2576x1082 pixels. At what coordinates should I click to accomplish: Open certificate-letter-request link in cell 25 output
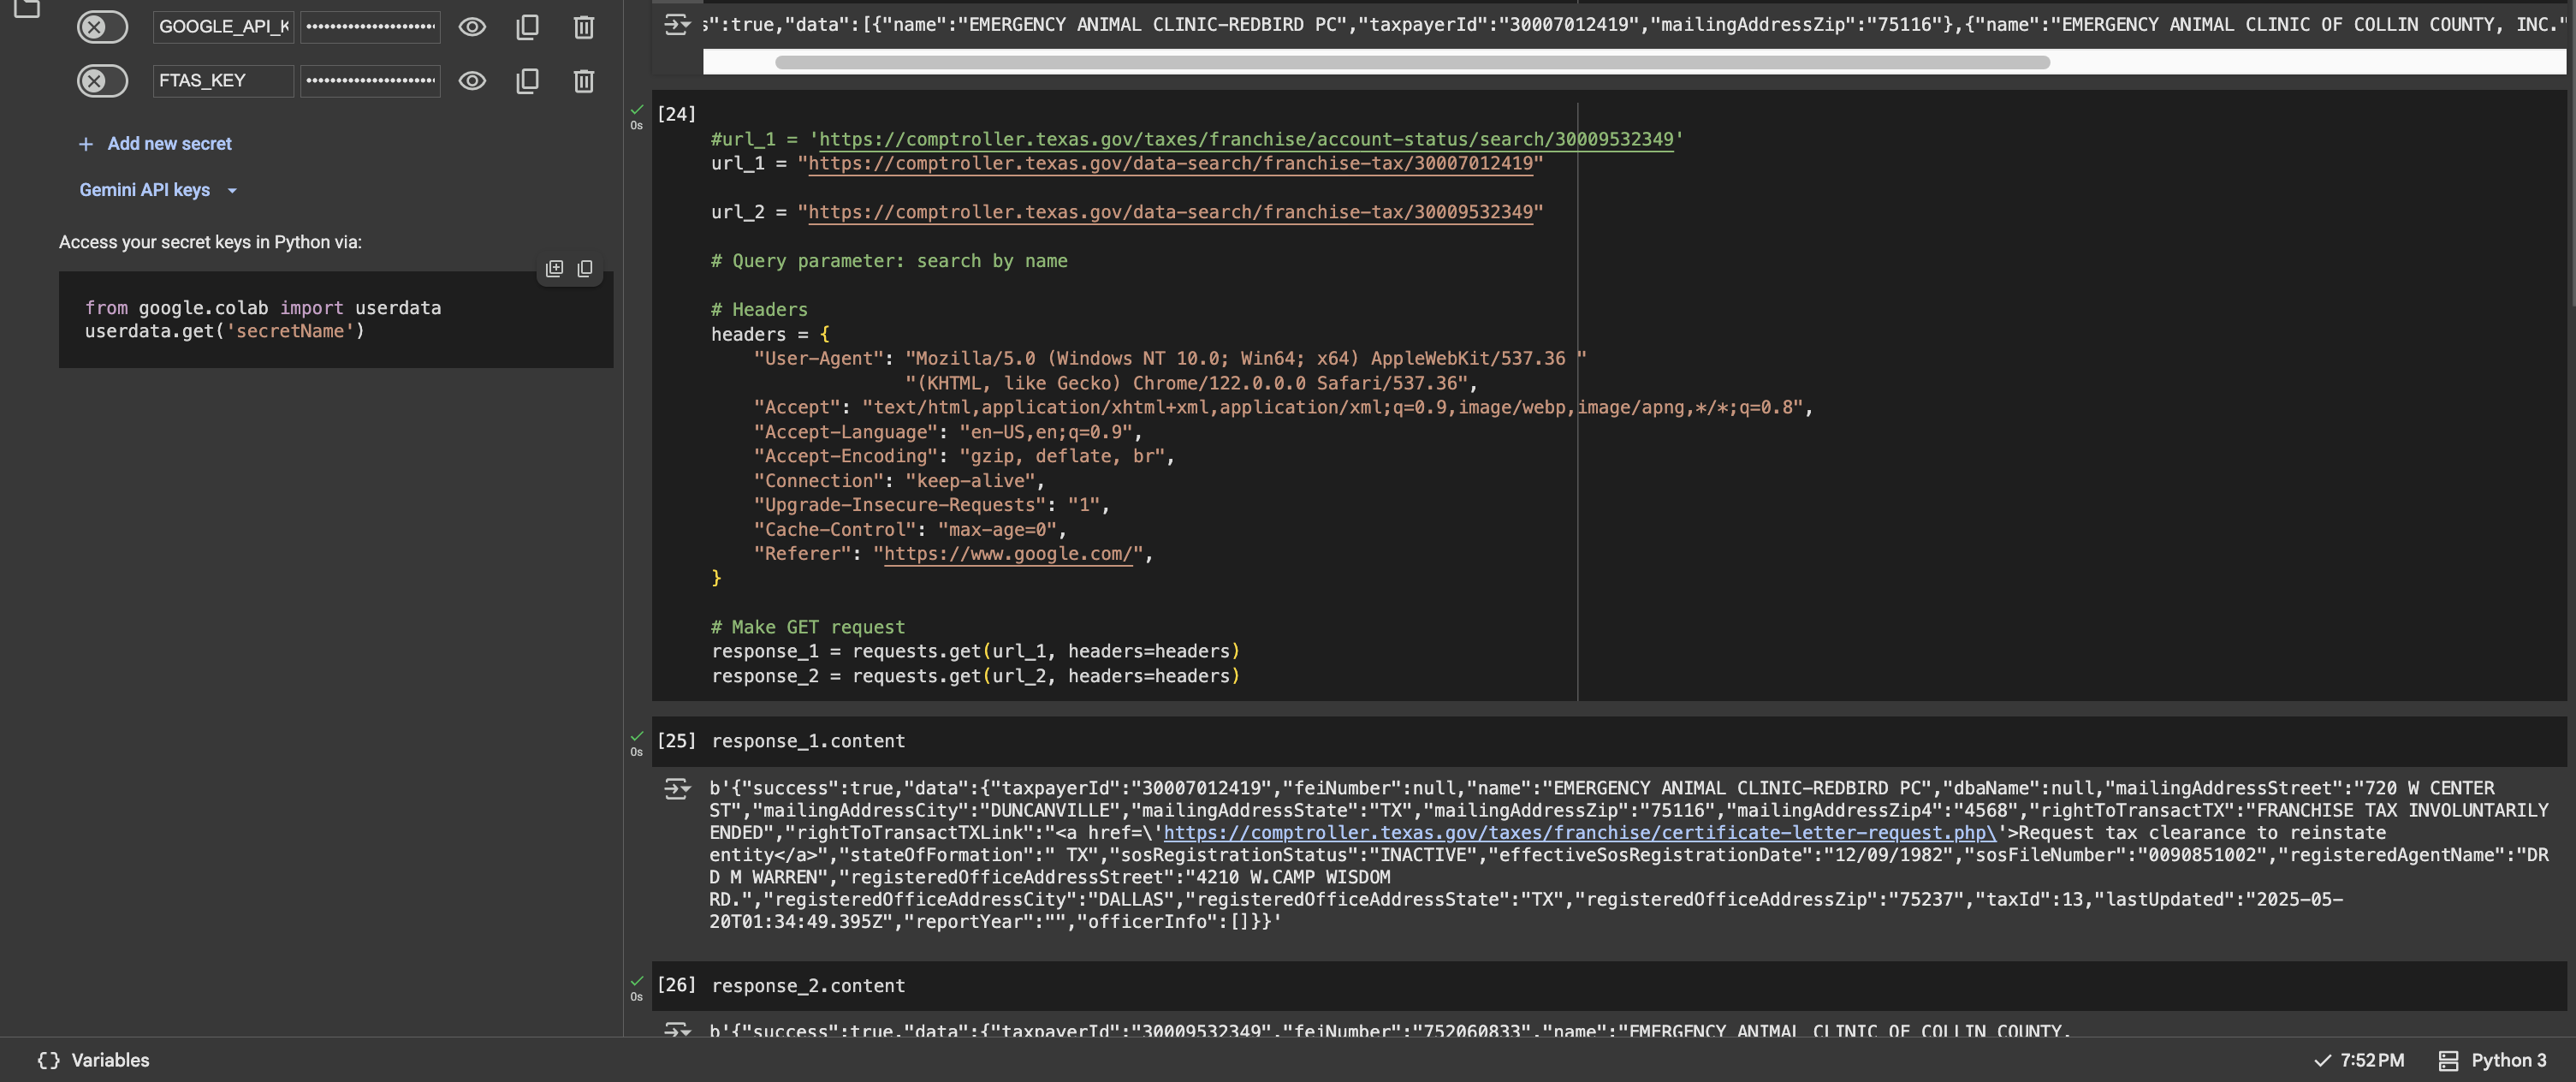(x=1580, y=833)
